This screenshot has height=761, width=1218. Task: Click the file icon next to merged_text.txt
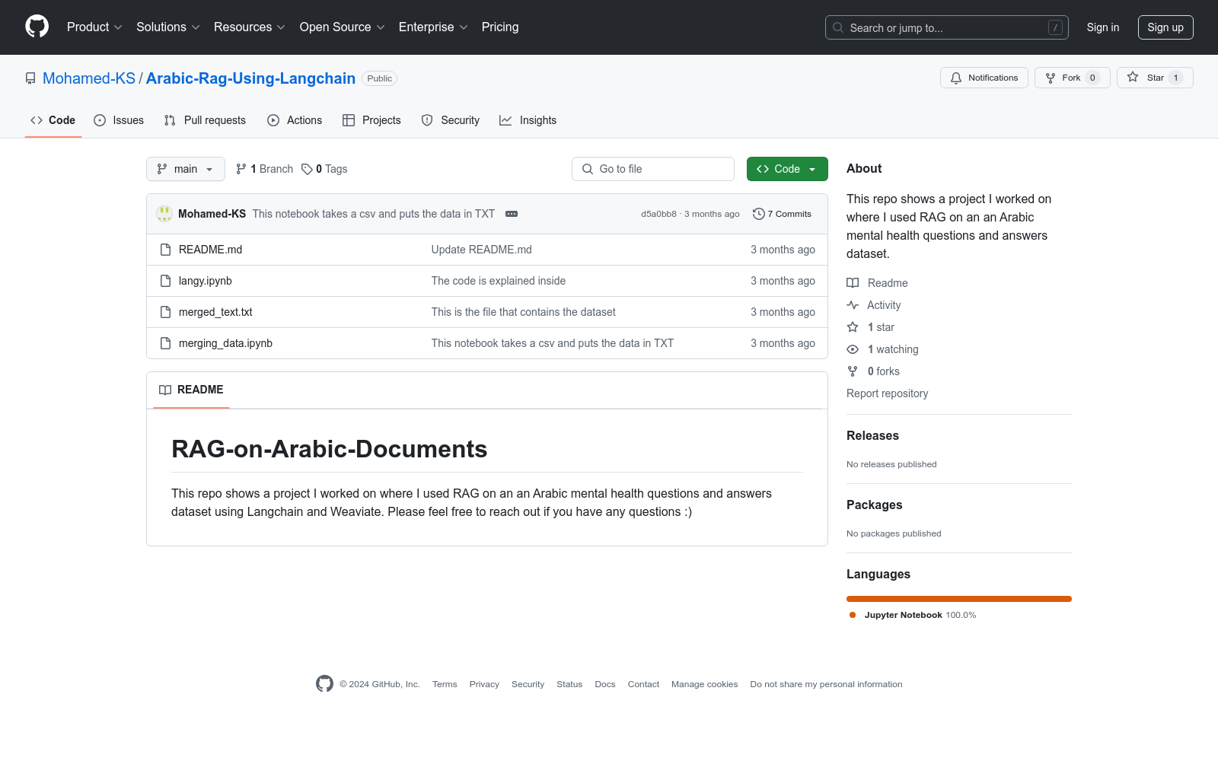(165, 312)
